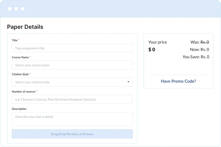This screenshot has height=147, width=221.
Task: Click into the Description text area
Action: 72,119
